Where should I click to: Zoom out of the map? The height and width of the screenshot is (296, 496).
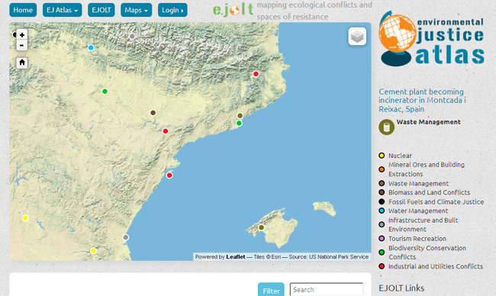pyautogui.click(x=22, y=46)
